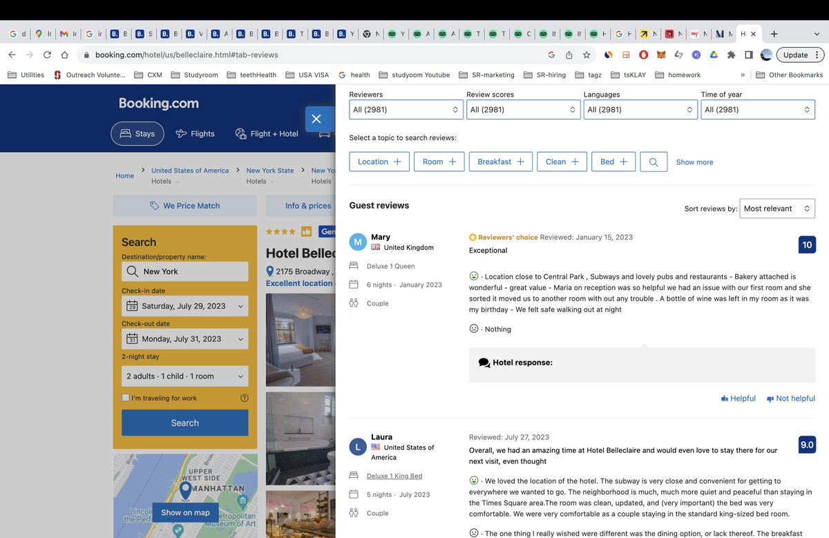Click the destination field showing New York
829x538 pixels.
(x=185, y=271)
